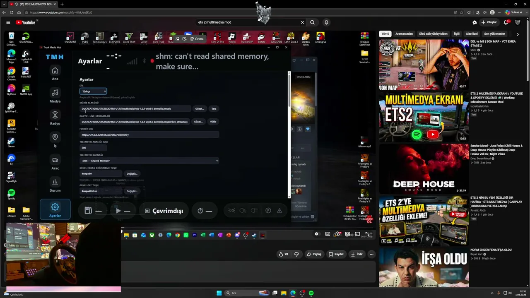Click the Çevrimdışı offline status pill
The height and width of the screenshot is (298, 530).
(164, 211)
